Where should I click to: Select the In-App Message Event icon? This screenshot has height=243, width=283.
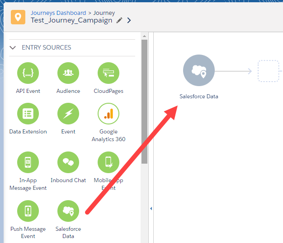click(x=28, y=162)
